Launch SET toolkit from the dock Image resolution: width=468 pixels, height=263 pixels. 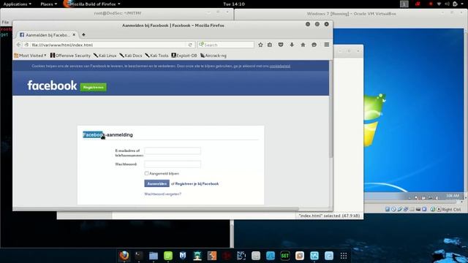pos(285,256)
